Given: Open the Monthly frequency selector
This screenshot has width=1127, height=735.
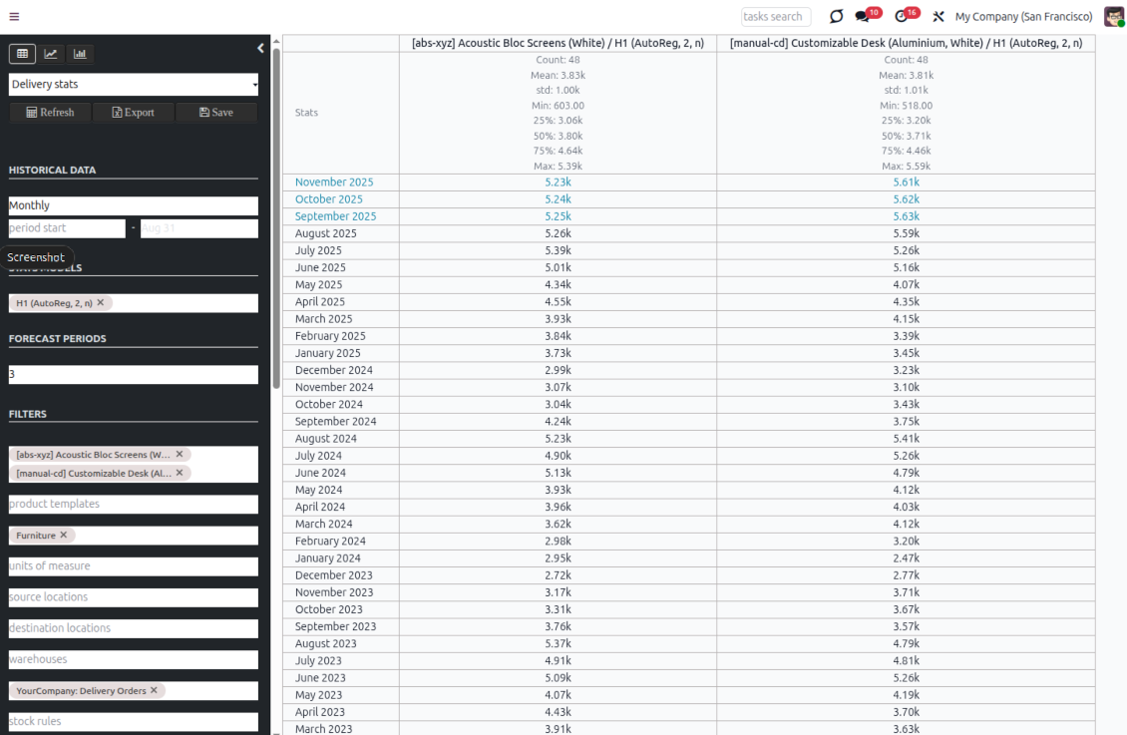Looking at the screenshot, I should pyautogui.click(x=133, y=204).
